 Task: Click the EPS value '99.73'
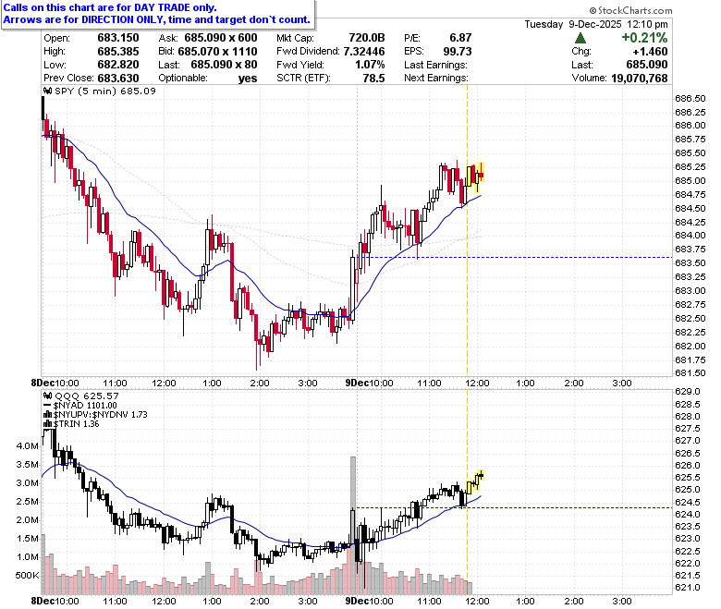tap(458, 52)
